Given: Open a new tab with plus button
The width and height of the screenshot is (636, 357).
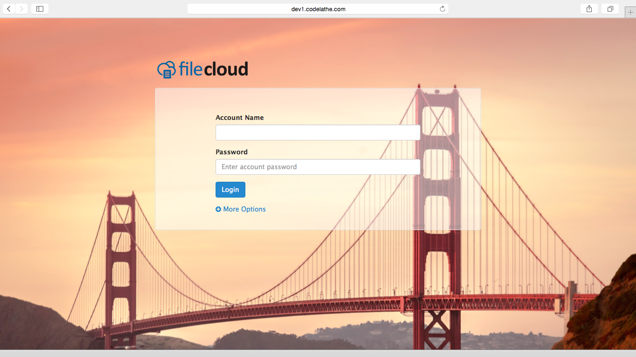Looking at the screenshot, I should coord(630,13).
